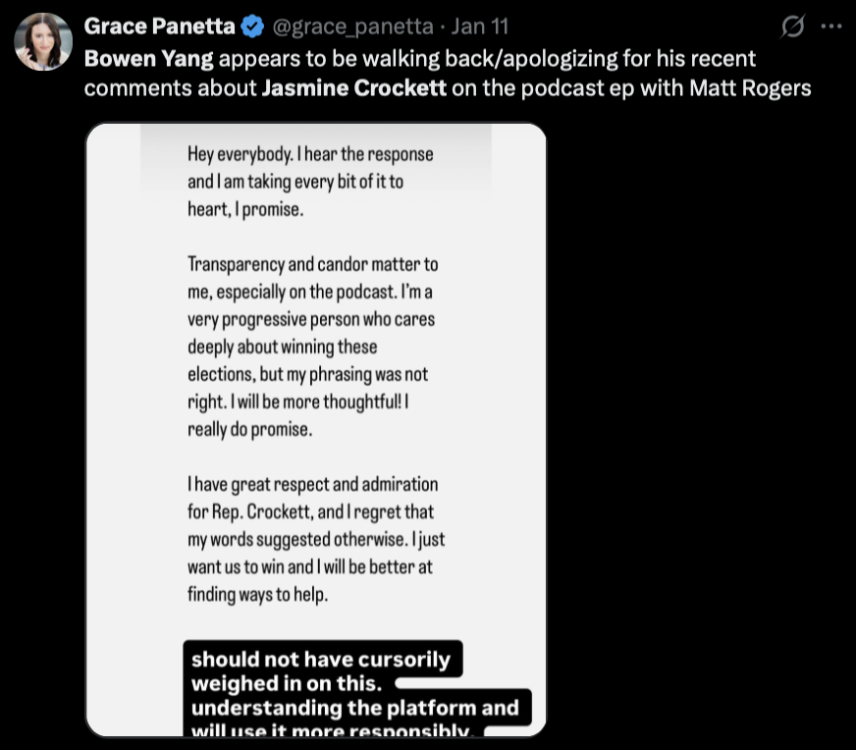Screen dimensions: 856x750
Task: Open Grace Panetta's profile avatar
Action: [x=43, y=42]
